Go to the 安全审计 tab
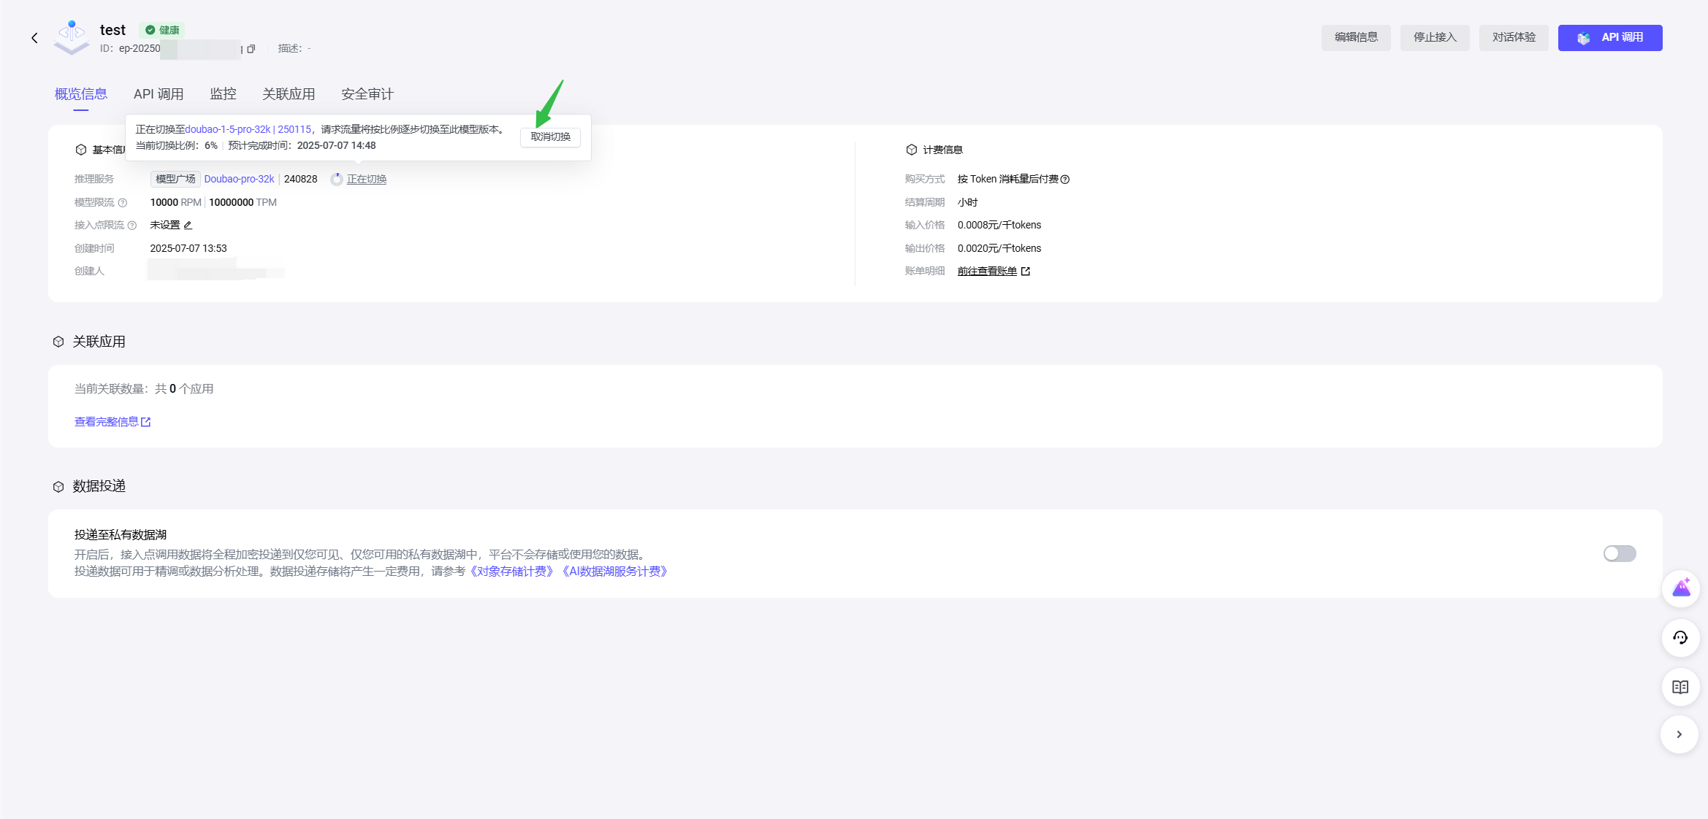 (367, 94)
